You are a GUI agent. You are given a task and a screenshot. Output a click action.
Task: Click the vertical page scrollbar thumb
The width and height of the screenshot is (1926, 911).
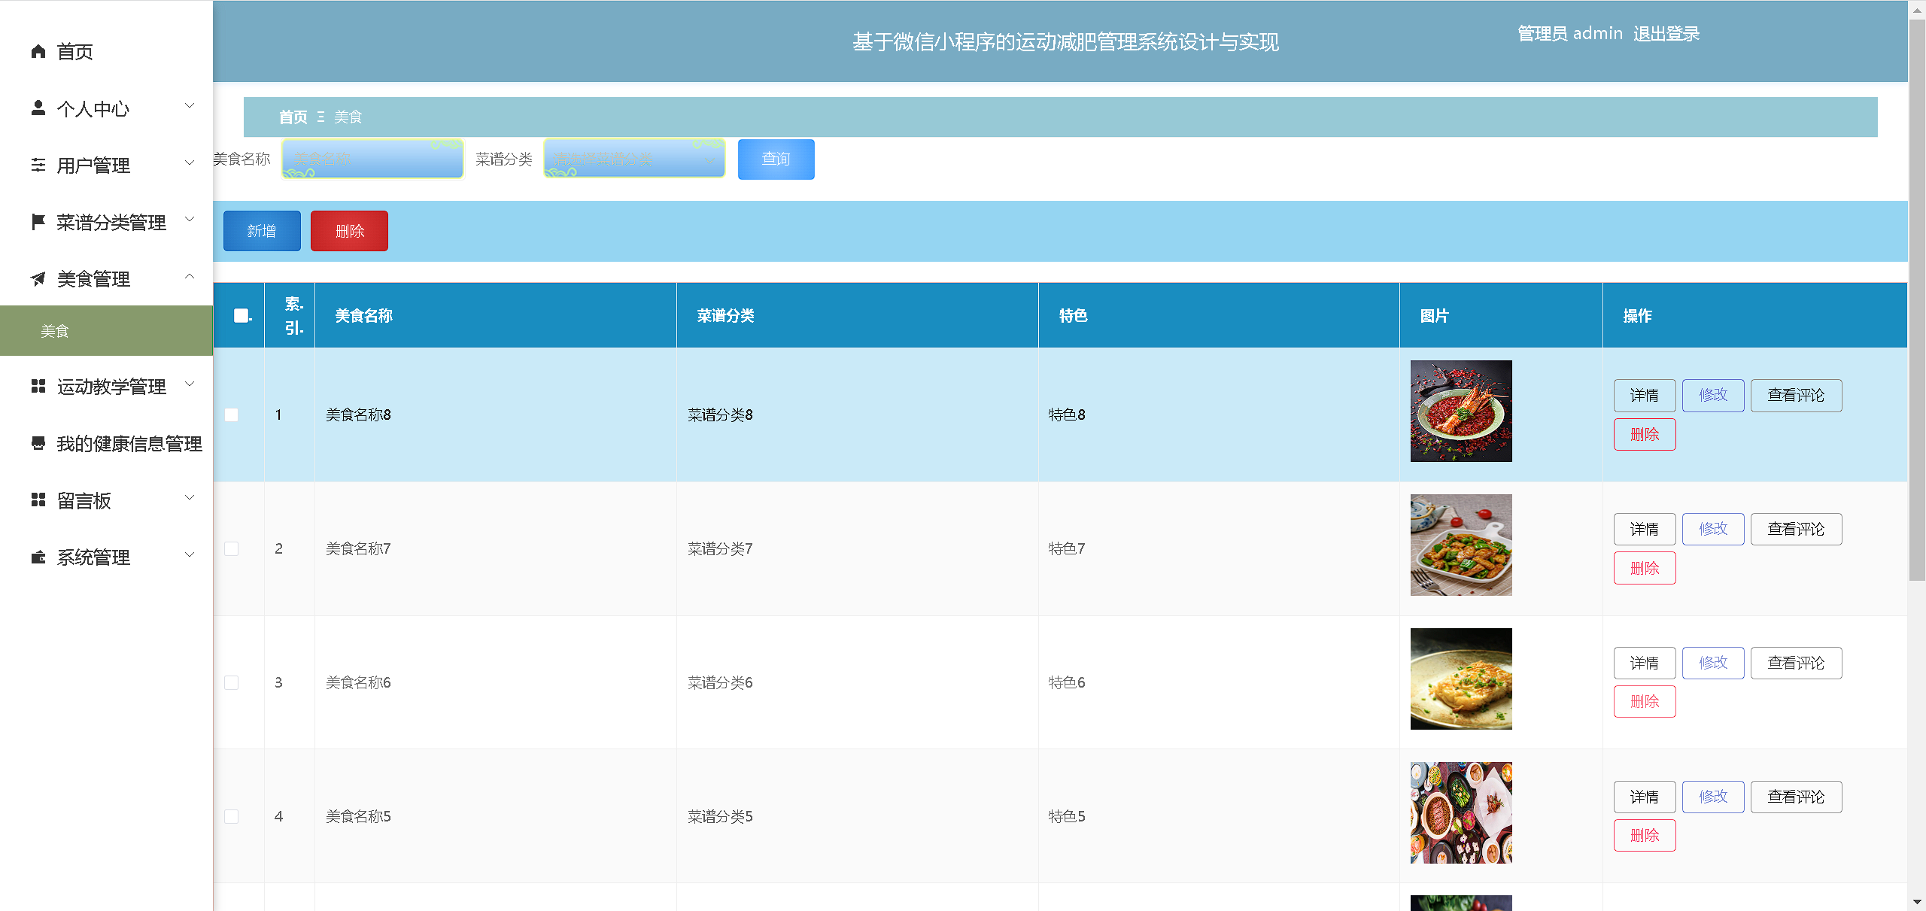tap(1916, 301)
